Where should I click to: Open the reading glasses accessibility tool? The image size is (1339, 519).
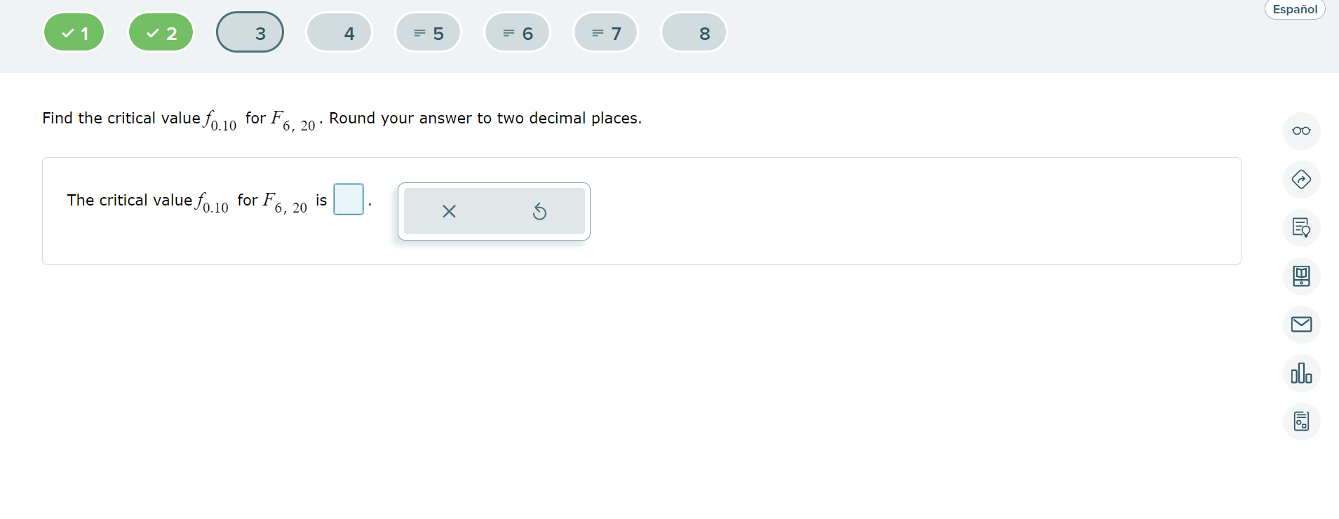[x=1302, y=130]
